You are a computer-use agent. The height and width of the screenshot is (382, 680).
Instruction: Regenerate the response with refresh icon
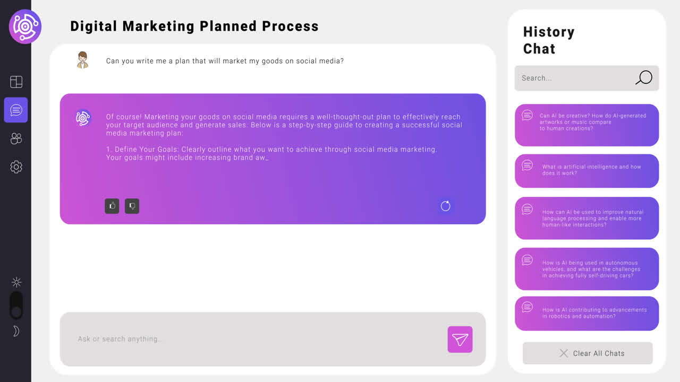coord(445,206)
